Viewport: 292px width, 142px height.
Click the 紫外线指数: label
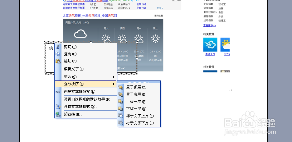point(210,12)
